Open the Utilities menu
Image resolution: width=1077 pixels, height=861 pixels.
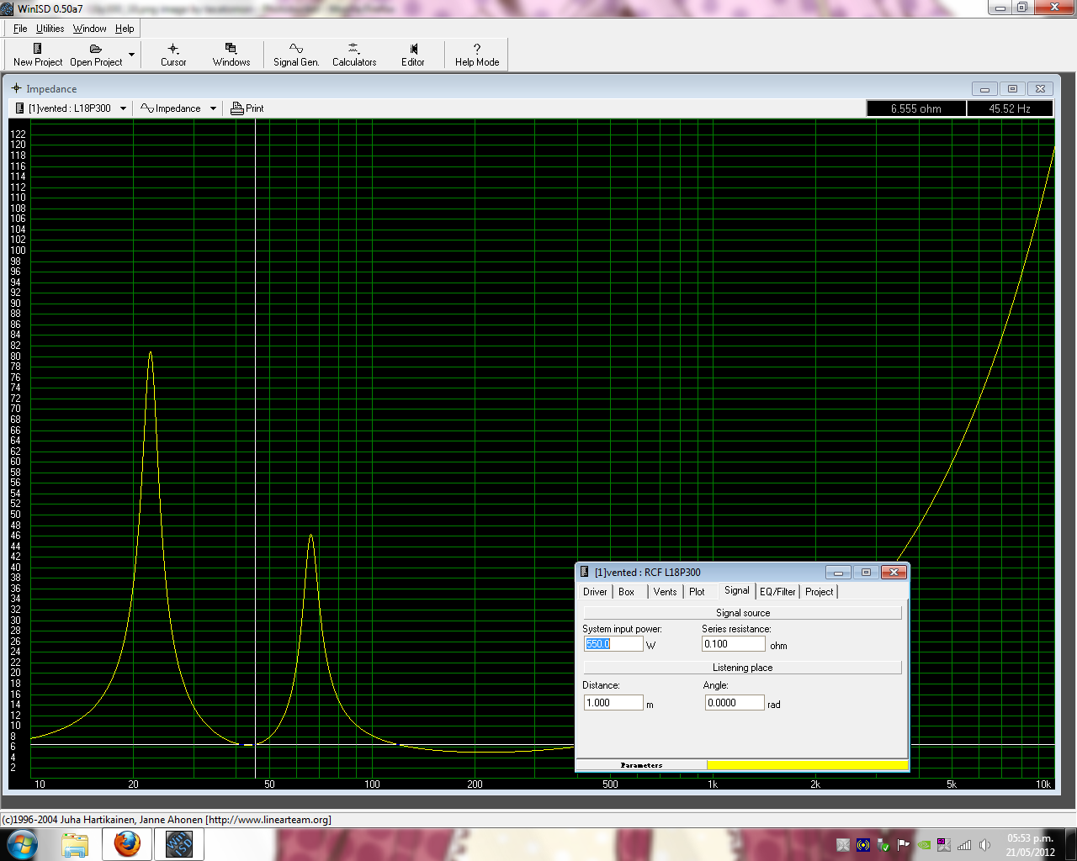[x=50, y=29]
